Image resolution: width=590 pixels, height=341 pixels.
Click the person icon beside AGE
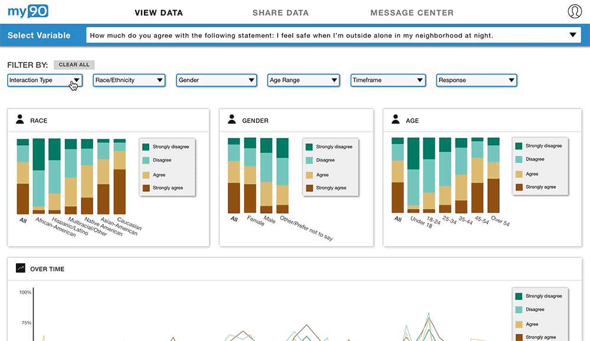pos(395,119)
